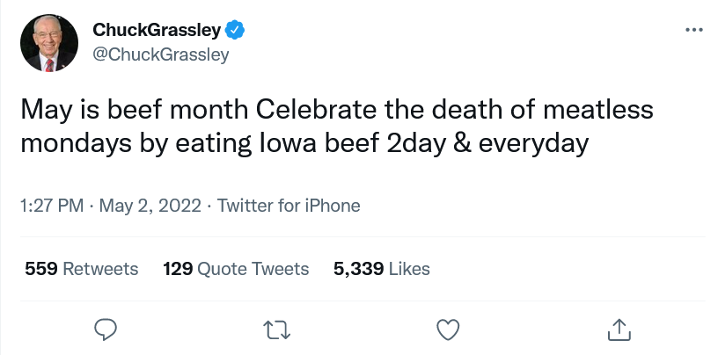View the 559 Retweets list
Viewport: 718px width, 355px height.
coord(82,269)
